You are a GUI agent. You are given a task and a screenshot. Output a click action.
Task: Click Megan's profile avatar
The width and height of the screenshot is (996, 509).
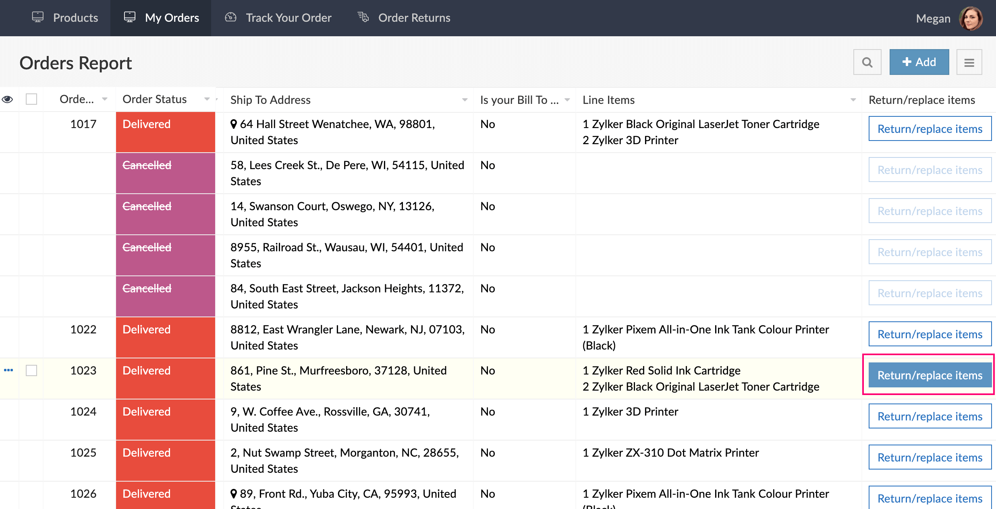[971, 19]
